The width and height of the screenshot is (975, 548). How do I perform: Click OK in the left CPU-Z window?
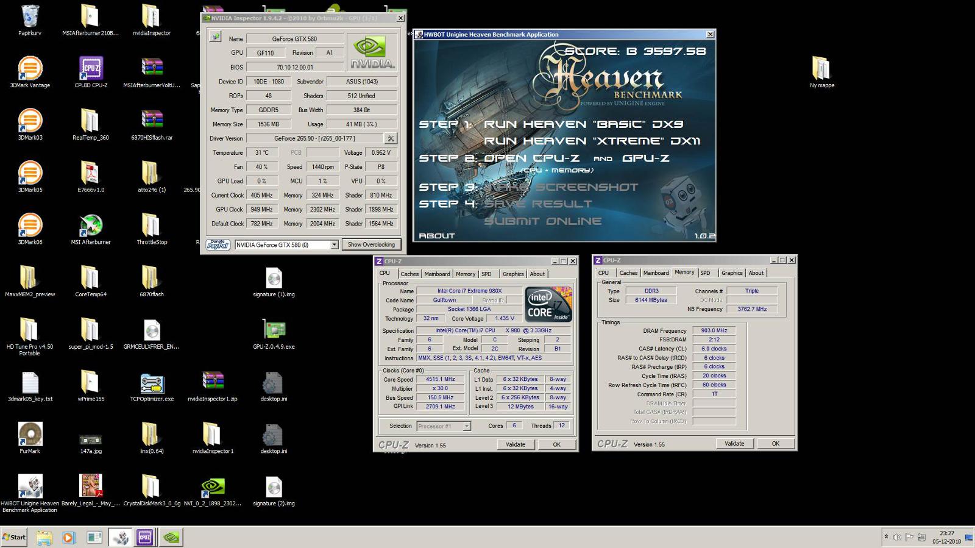[556, 444]
